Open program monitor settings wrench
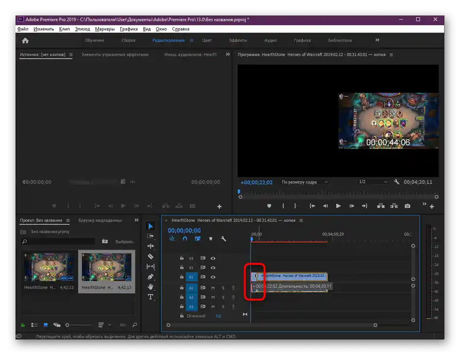 pos(397,182)
